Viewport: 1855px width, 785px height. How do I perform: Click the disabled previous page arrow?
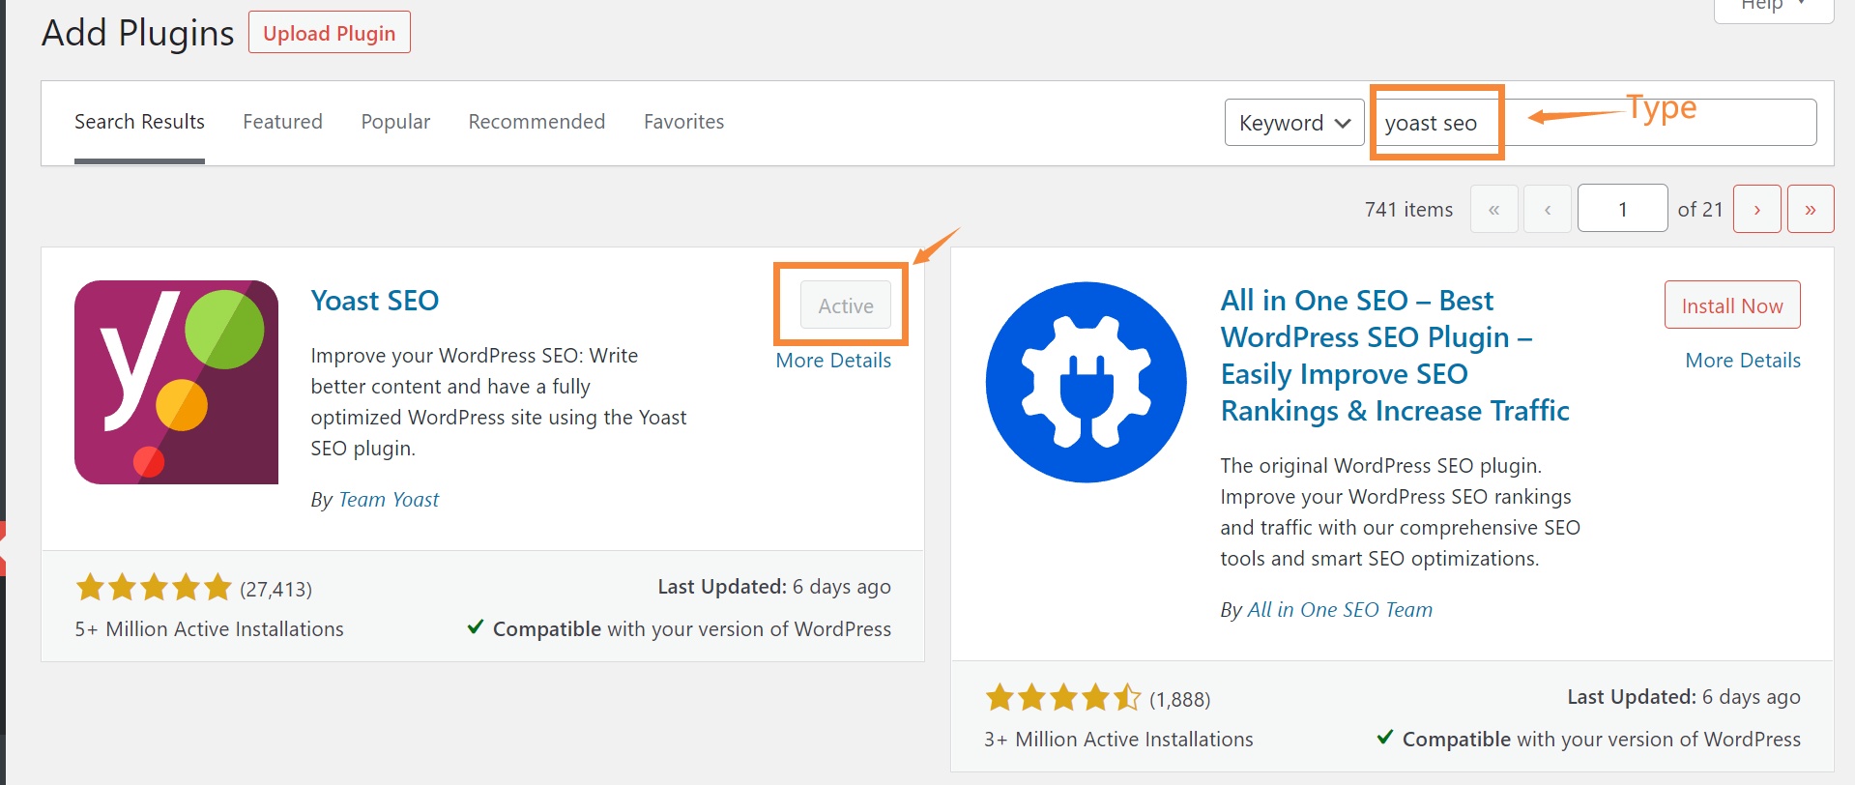click(x=1548, y=209)
